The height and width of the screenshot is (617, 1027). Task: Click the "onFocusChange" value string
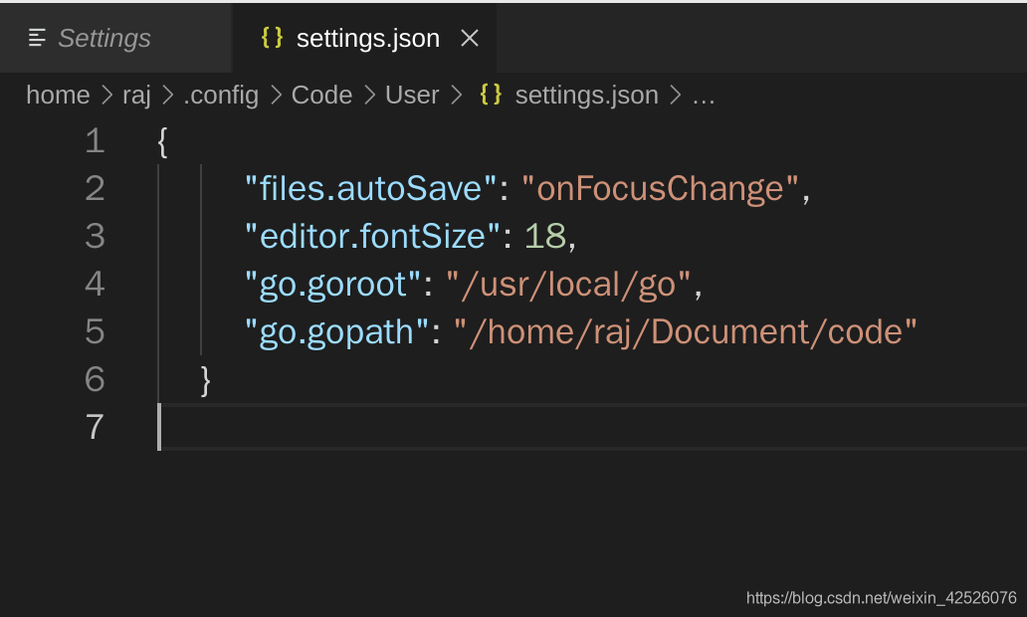(661, 188)
